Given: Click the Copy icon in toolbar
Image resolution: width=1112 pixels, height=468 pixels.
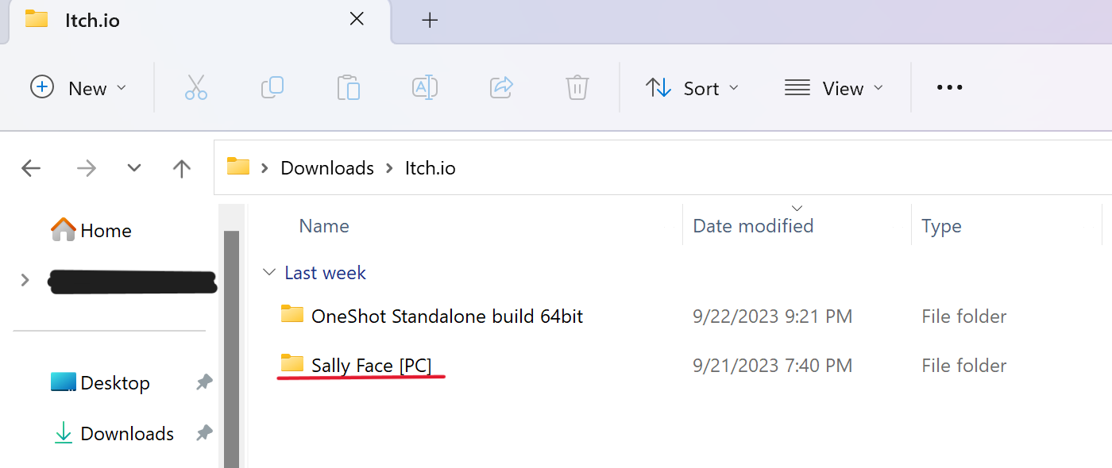Looking at the screenshot, I should click(272, 87).
